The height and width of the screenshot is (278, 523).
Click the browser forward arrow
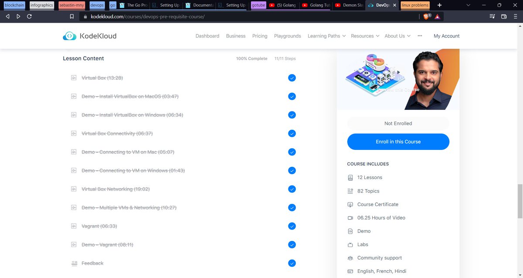(x=18, y=16)
